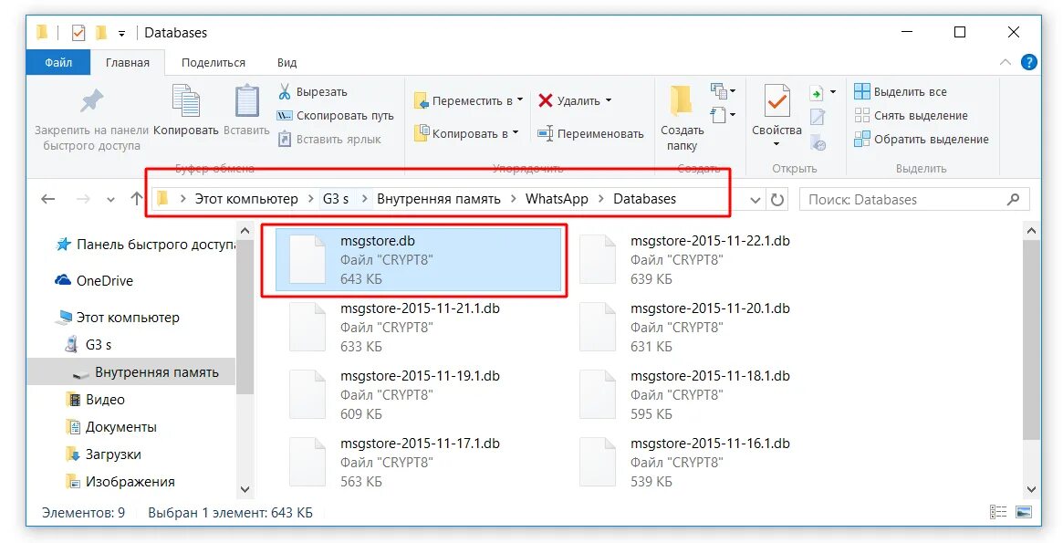
Task: Select 'Этот компьютер' in navigation tree
Action: click(120, 318)
